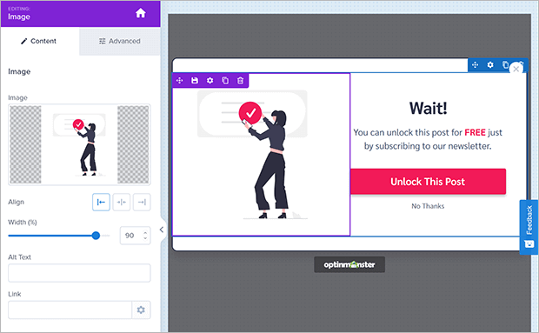The image size is (539, 333).
Task: Go to the builder home icon
Action: (140, 13)
